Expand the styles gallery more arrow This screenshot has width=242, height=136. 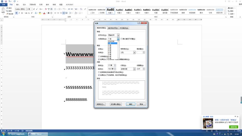tap(225, 14)
